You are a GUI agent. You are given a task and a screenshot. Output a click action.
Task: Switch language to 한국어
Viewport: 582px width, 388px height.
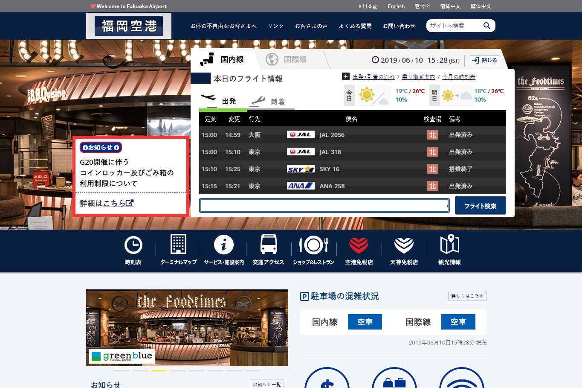[x=422, y=6]
